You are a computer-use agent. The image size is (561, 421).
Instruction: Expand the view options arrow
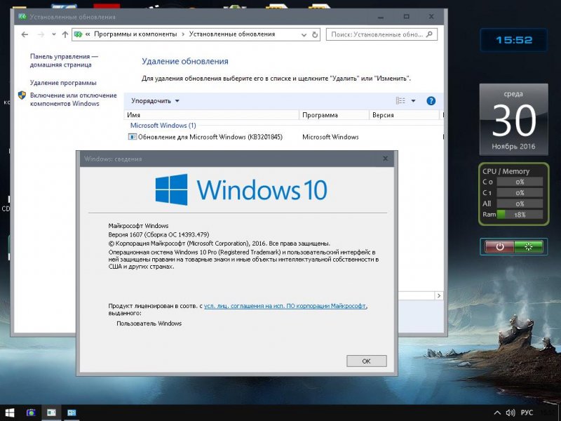click(x=413, y=101)
